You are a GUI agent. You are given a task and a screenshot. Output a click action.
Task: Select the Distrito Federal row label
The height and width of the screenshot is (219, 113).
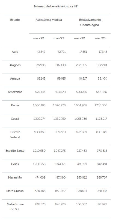pyautogui.click(x=15, y=135)
